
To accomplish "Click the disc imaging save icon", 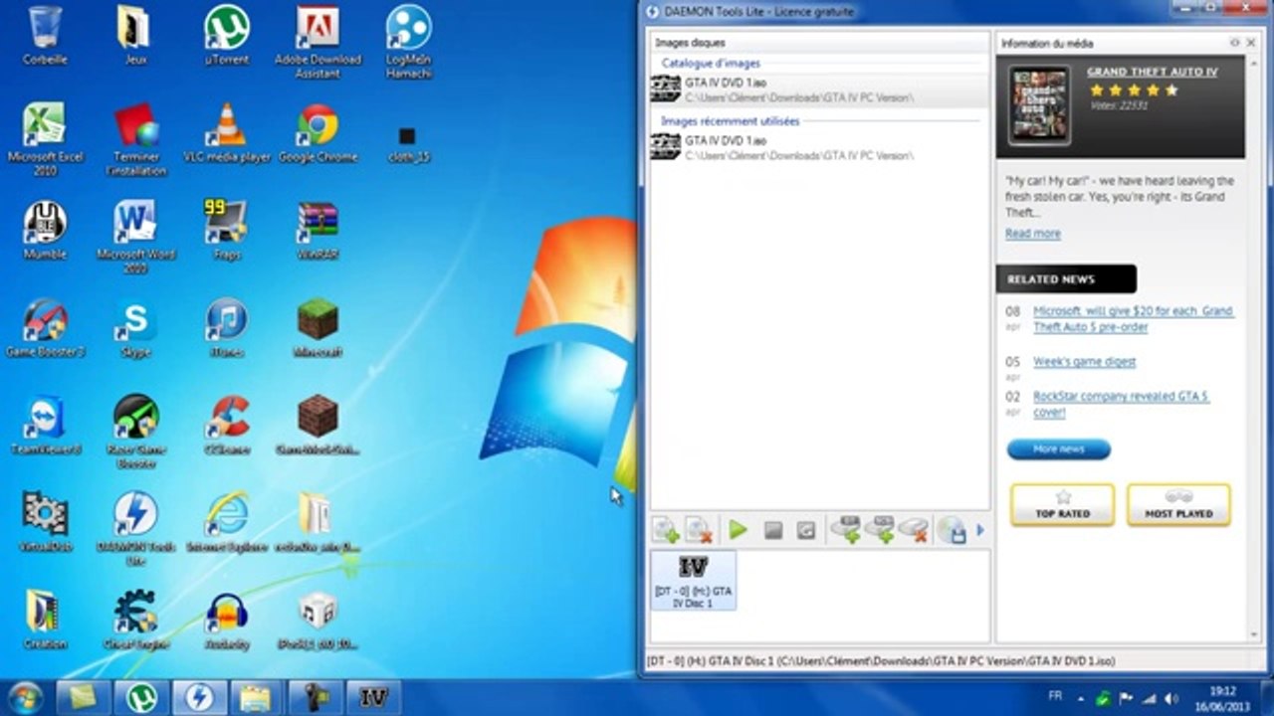I will tap(953, 530).
